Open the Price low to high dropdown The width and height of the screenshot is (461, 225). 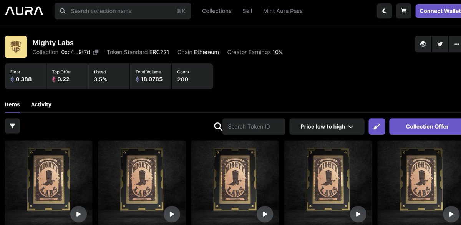point(327,127)
